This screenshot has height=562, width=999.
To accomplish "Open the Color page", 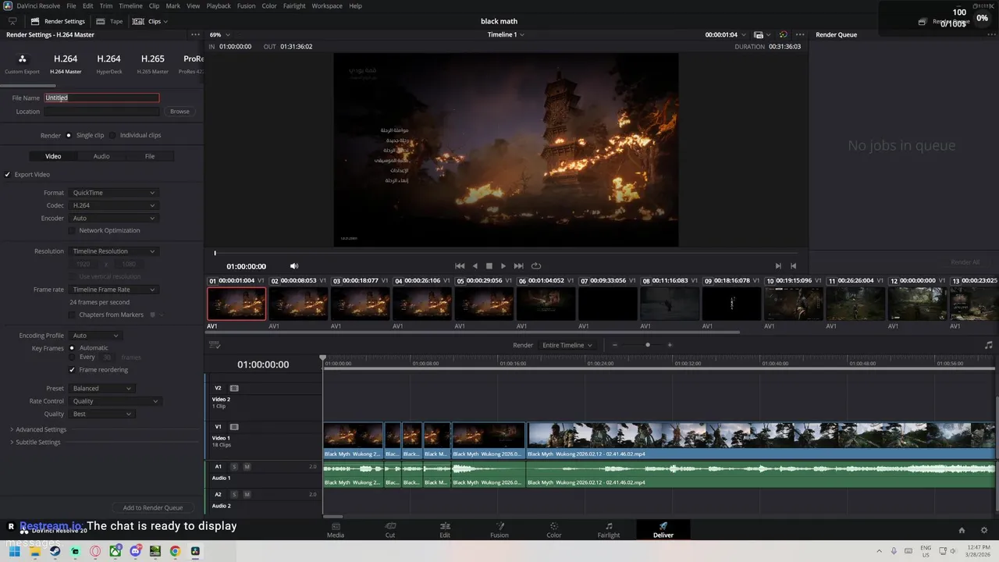I will point(554,530).
